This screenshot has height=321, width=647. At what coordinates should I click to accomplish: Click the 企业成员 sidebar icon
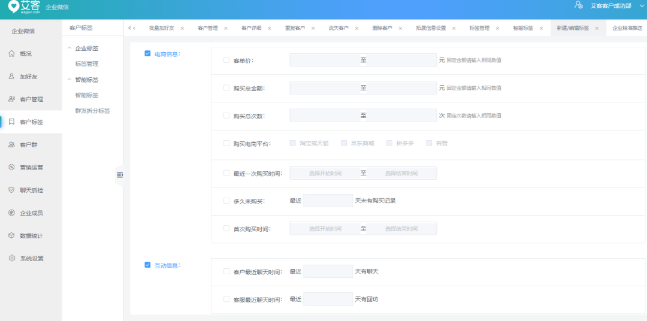point(11,213)
